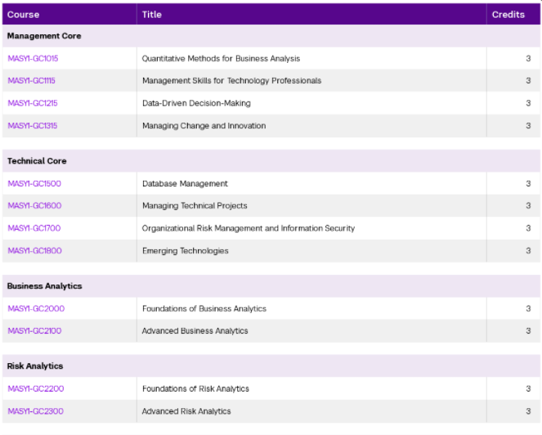Click the Credits column header

click(508, 15)
